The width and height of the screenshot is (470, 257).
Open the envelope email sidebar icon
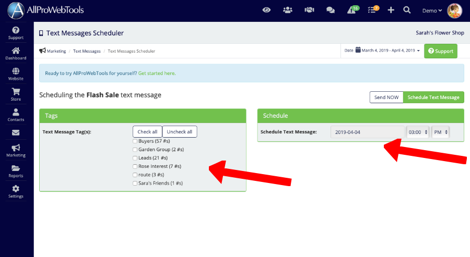pyautogui.click(x=16, y=132)
